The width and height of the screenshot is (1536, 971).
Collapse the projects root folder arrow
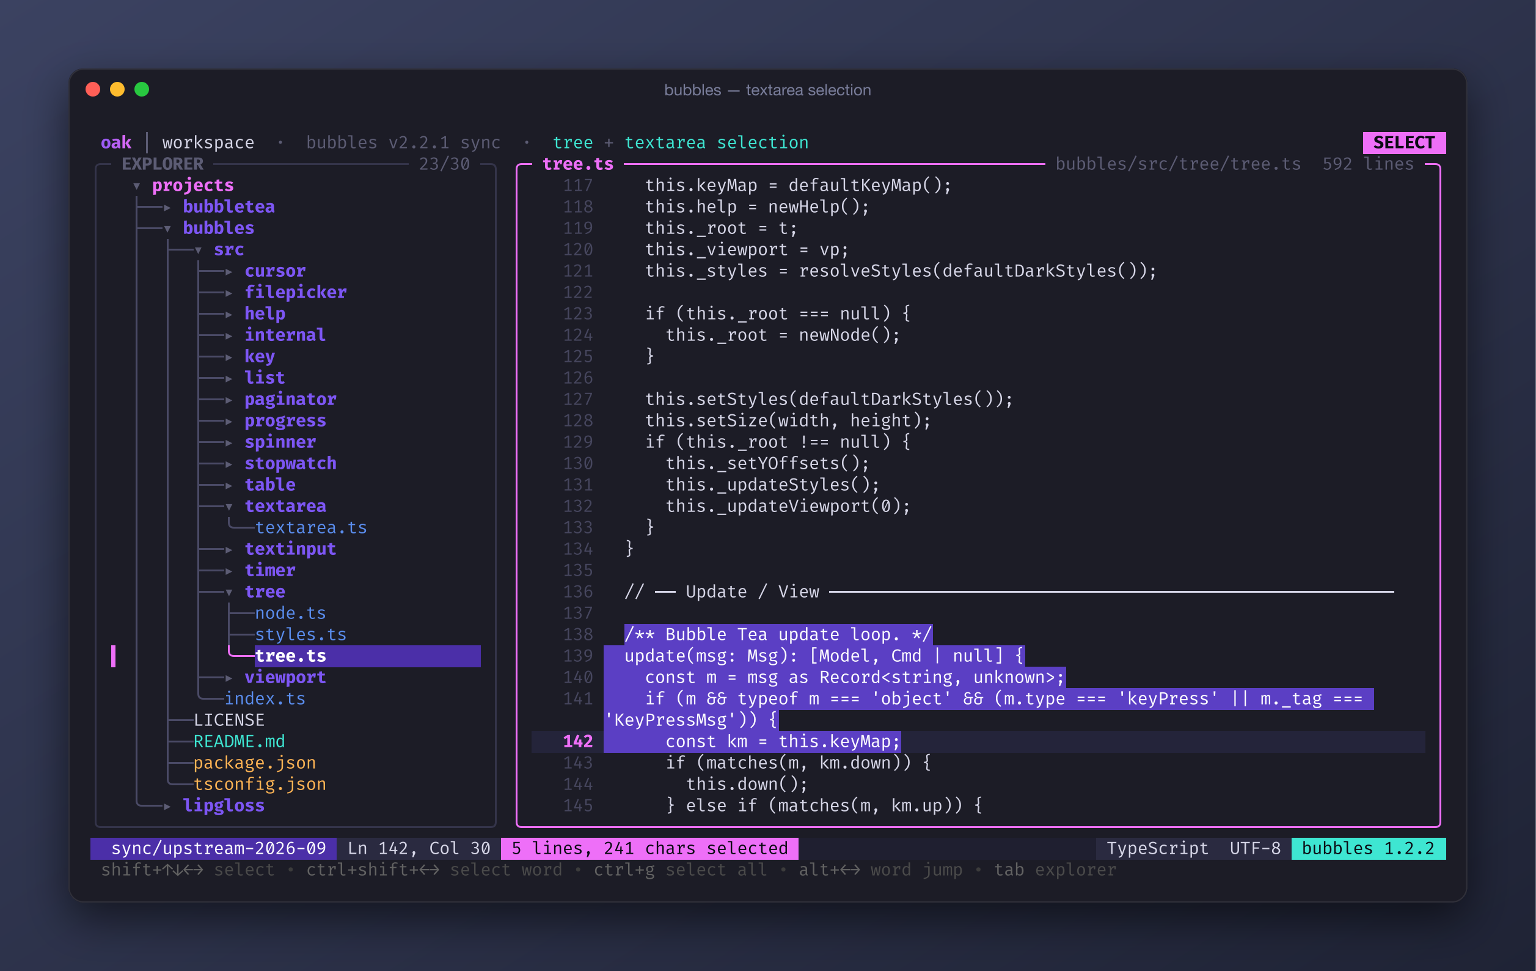pyautogui.click(x=136, y=186)
